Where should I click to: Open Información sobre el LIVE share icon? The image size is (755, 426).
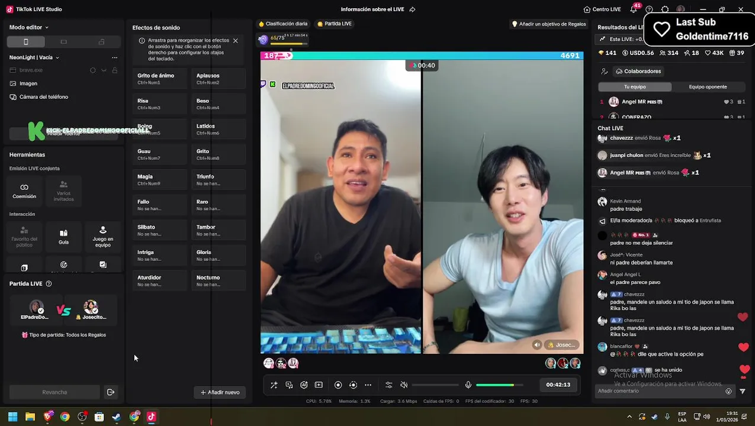point(412,9)
